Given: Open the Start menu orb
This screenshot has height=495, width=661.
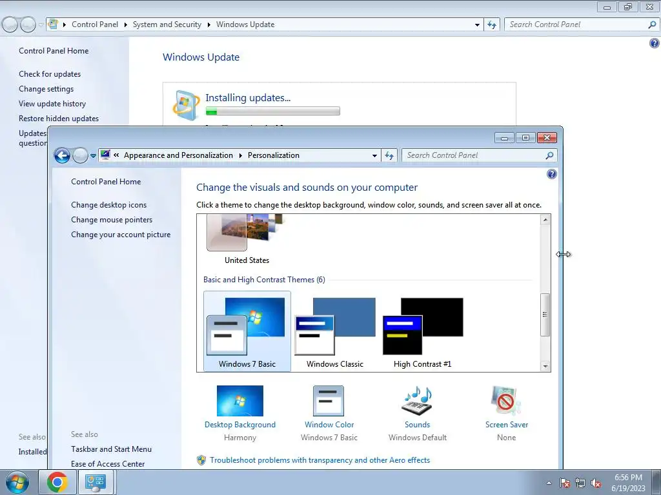Looking at the screenshot, I should 17,482.
